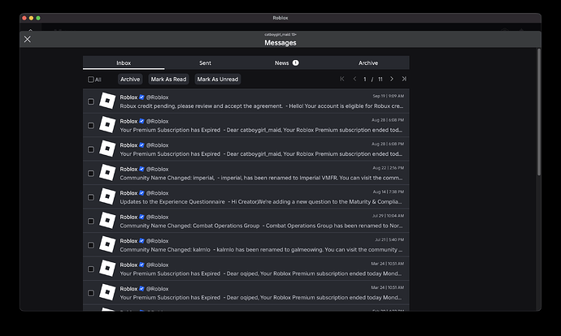Click Sep 19 9:09 AM timestamp
This screenshot has width=561, height=336.
point(388,96)
